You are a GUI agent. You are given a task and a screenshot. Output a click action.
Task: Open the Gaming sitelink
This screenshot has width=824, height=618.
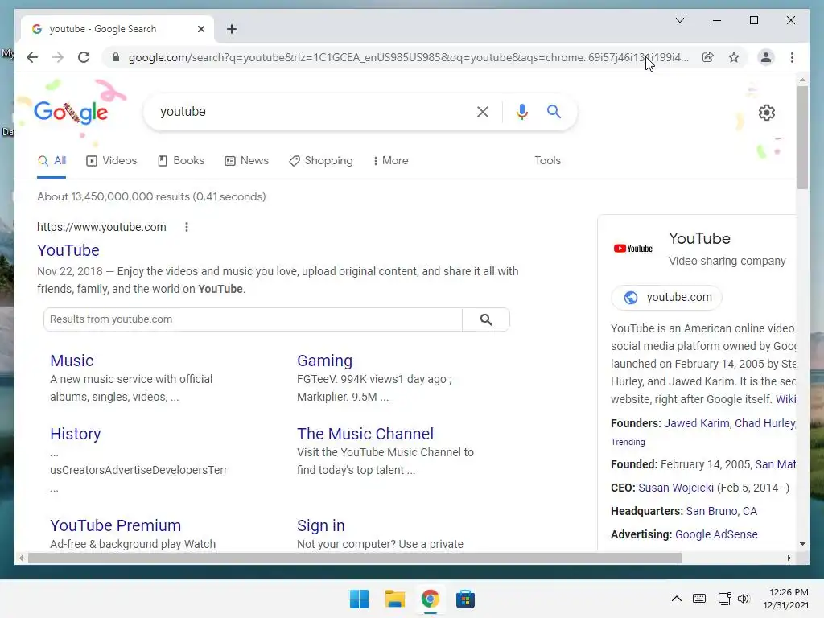pos(325,360)
